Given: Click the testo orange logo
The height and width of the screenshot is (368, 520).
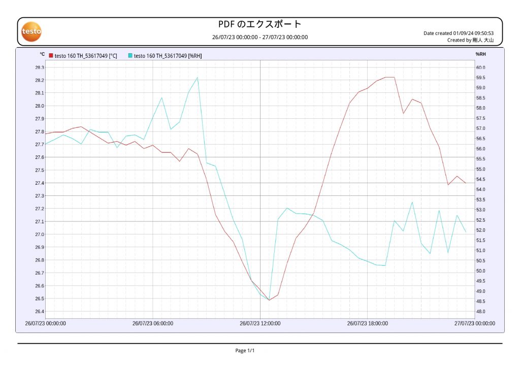Looking at the screenshot, I should click(31, 32).
